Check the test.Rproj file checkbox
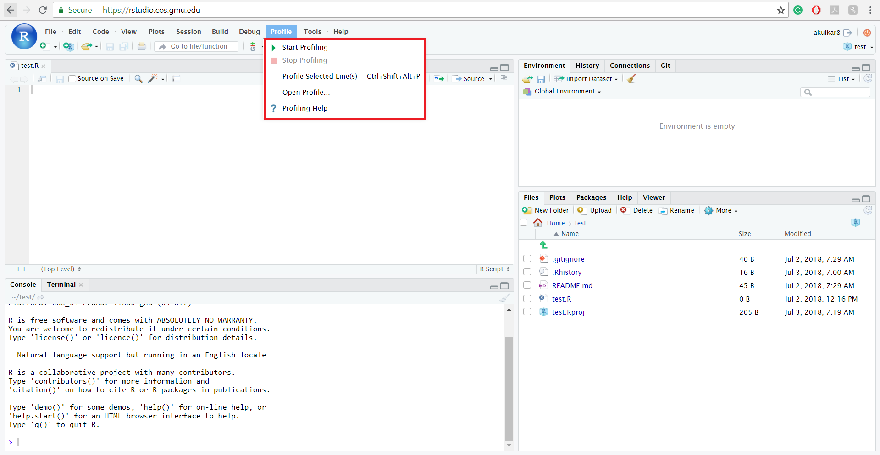The image size is (880, 455). 527,312
